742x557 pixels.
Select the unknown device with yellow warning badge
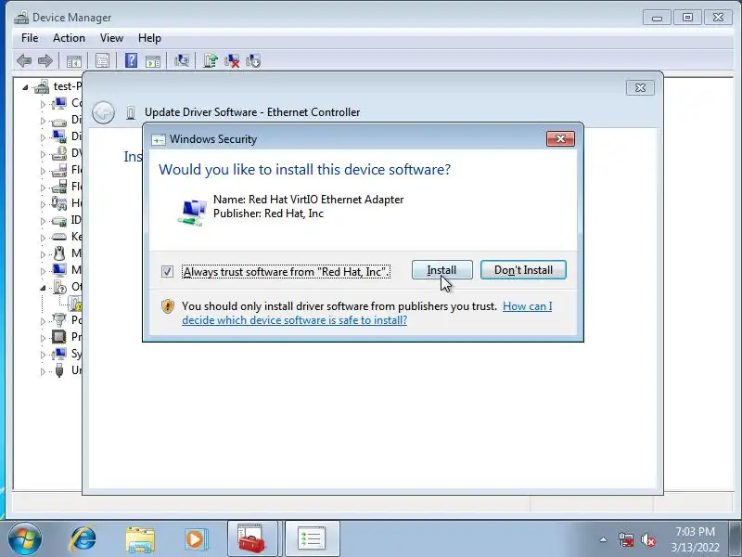76,304
